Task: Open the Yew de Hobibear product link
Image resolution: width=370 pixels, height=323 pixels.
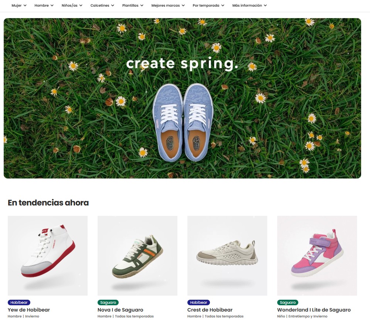Action: point(29,310)
